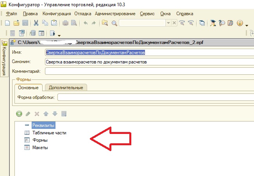Image resolution: width=254 pixels, height=176 pixels.
Task: Click the Комментарий input field
Action: (x=150, y=71)
